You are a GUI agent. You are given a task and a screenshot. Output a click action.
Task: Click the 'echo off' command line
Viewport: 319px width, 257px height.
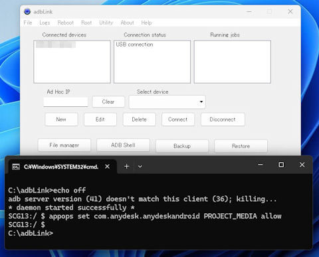(47, 191)
